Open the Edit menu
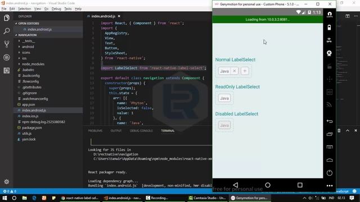 [x=12, y=9]
